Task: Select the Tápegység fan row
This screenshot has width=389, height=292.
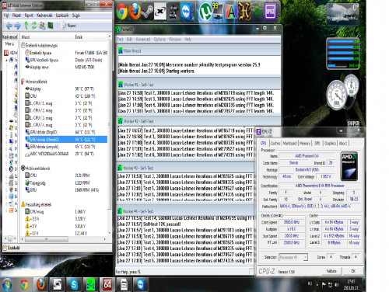Action: (66, 182)
